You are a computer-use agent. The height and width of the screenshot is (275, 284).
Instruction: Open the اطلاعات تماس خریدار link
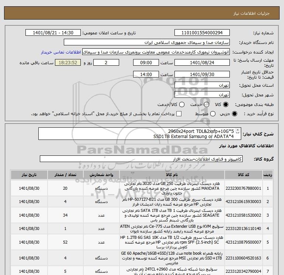click(x=61, y=52)
